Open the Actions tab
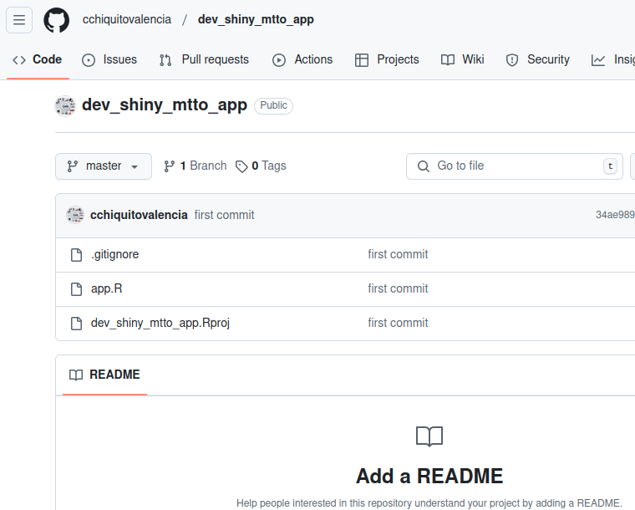The height and width of the screenshot is (510, 635). [302, 59]
